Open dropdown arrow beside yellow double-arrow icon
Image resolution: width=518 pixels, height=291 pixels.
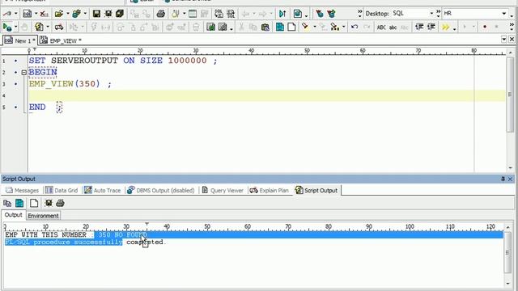(455, 28)
